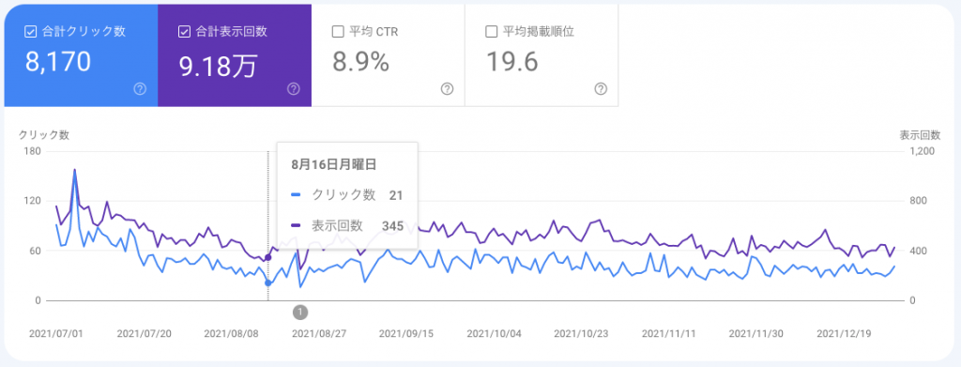The image size is (961, 367).
Task: Open help icon on 平均掲載順位 card
Action: (601, 89)
